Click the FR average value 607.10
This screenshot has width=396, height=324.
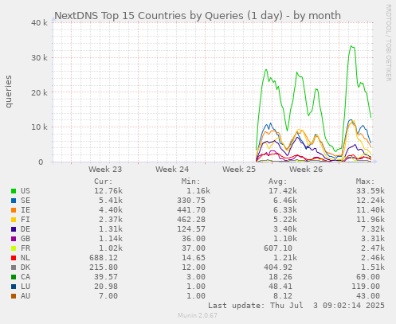click(x=278, y=248)
